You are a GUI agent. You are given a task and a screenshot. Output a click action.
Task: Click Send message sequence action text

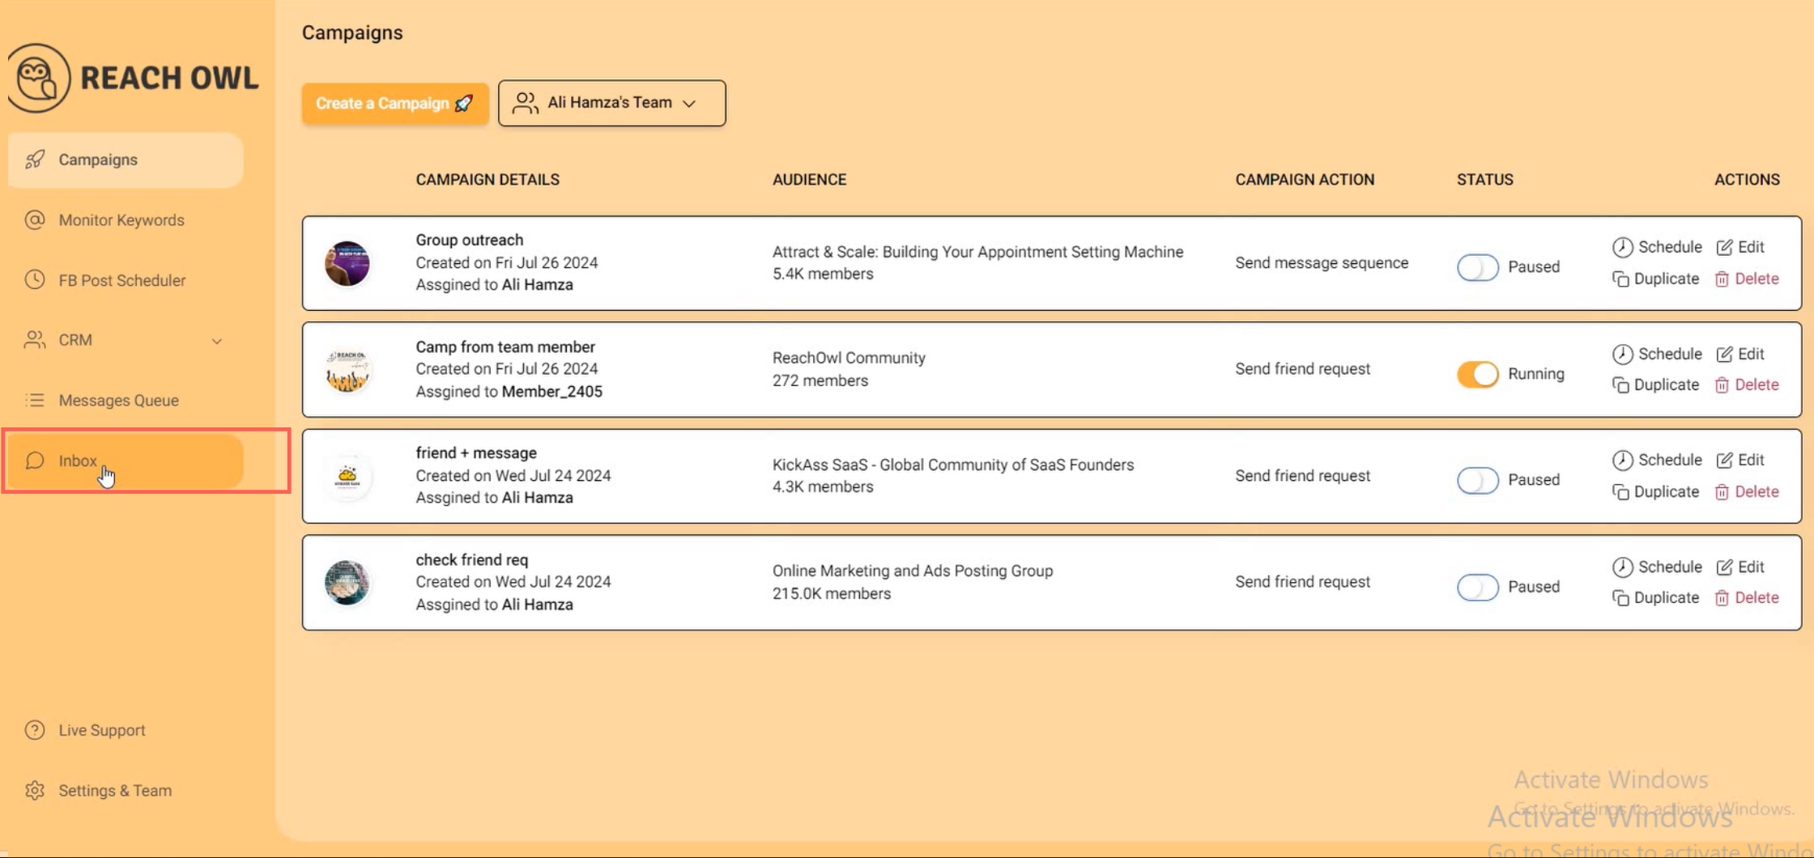1322,263
